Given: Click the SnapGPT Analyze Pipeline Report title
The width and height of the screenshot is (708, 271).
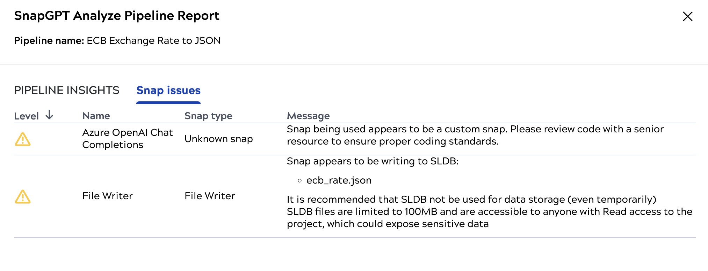Looking at the screenshot, I should coord(117,16).
